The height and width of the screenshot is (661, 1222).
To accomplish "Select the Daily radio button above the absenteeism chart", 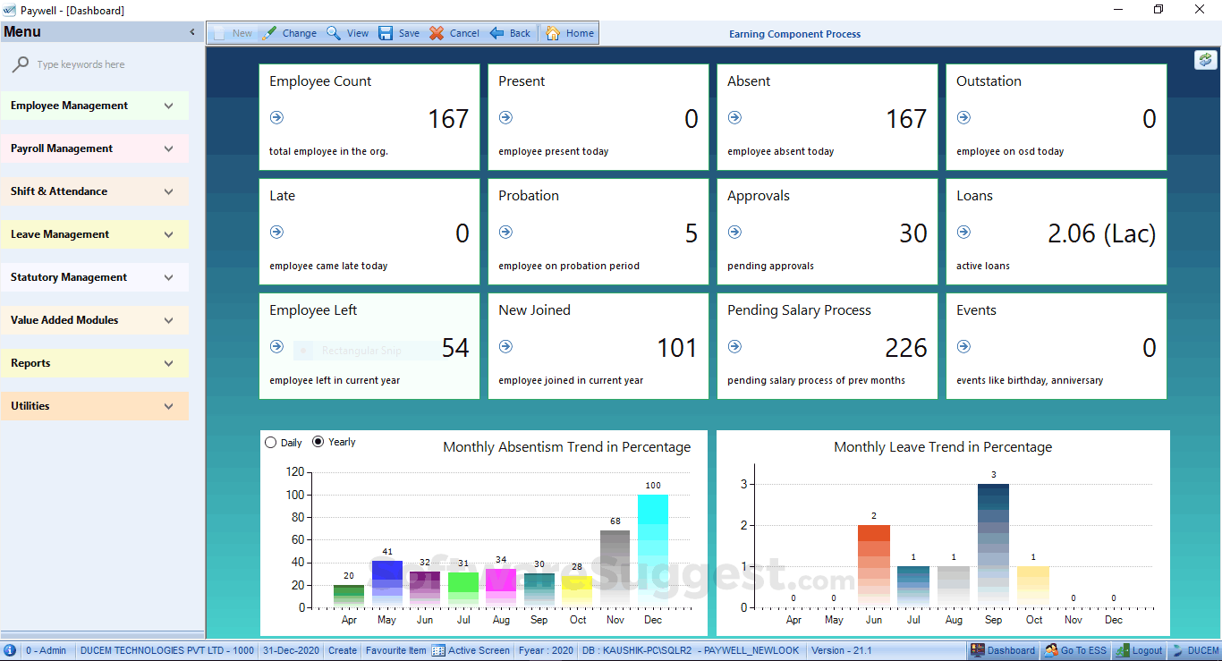I will point(270,441).
